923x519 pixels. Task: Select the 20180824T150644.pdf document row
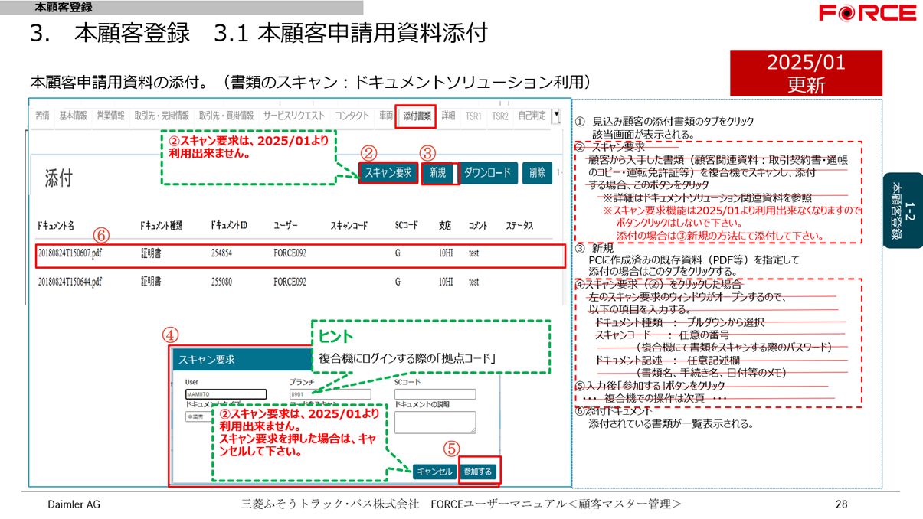pyautogui.click(x=300, y=282)
